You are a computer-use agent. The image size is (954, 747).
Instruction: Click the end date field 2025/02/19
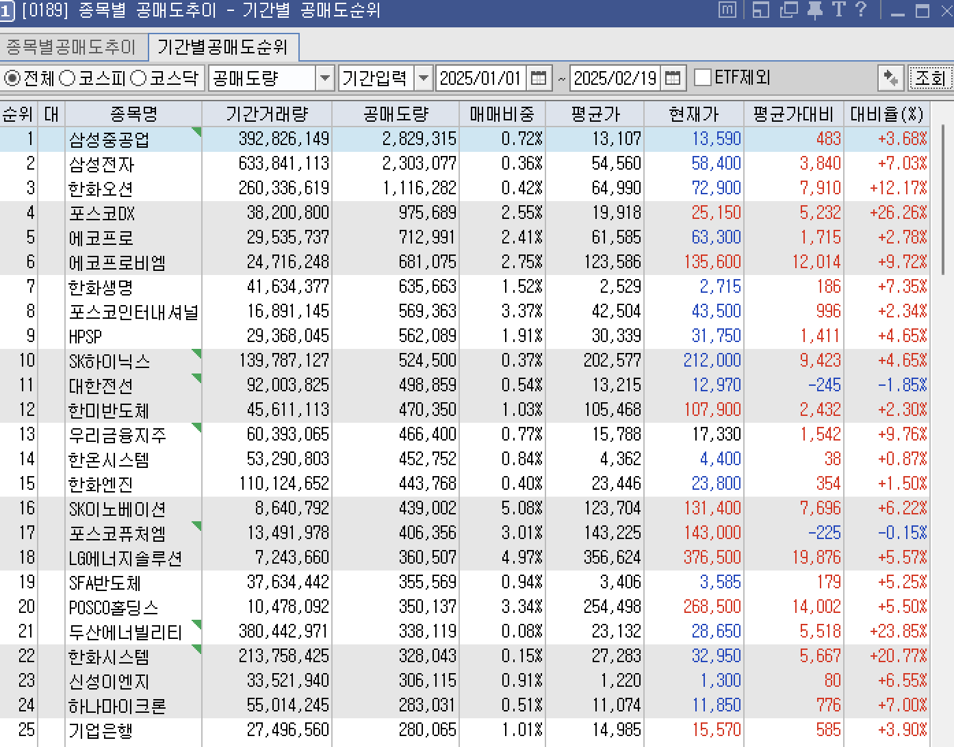point(615,78)
